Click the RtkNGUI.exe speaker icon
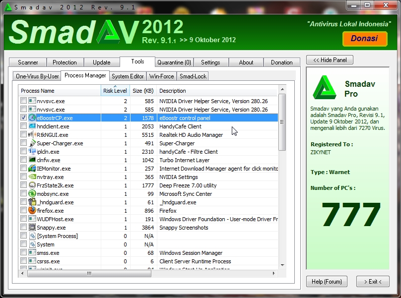 click(32, 134)
